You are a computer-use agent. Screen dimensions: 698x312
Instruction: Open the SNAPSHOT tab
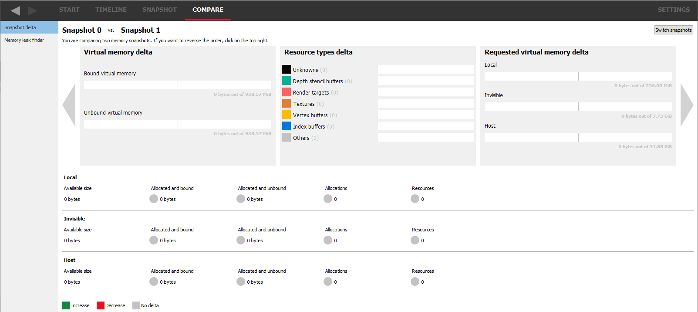coord(159,10)
